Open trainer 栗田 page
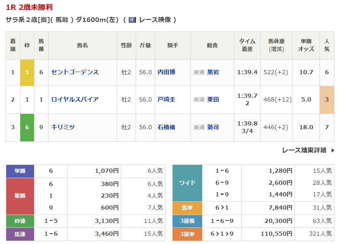The width and height of the screenshot is (339, 244). click(213, 99)
